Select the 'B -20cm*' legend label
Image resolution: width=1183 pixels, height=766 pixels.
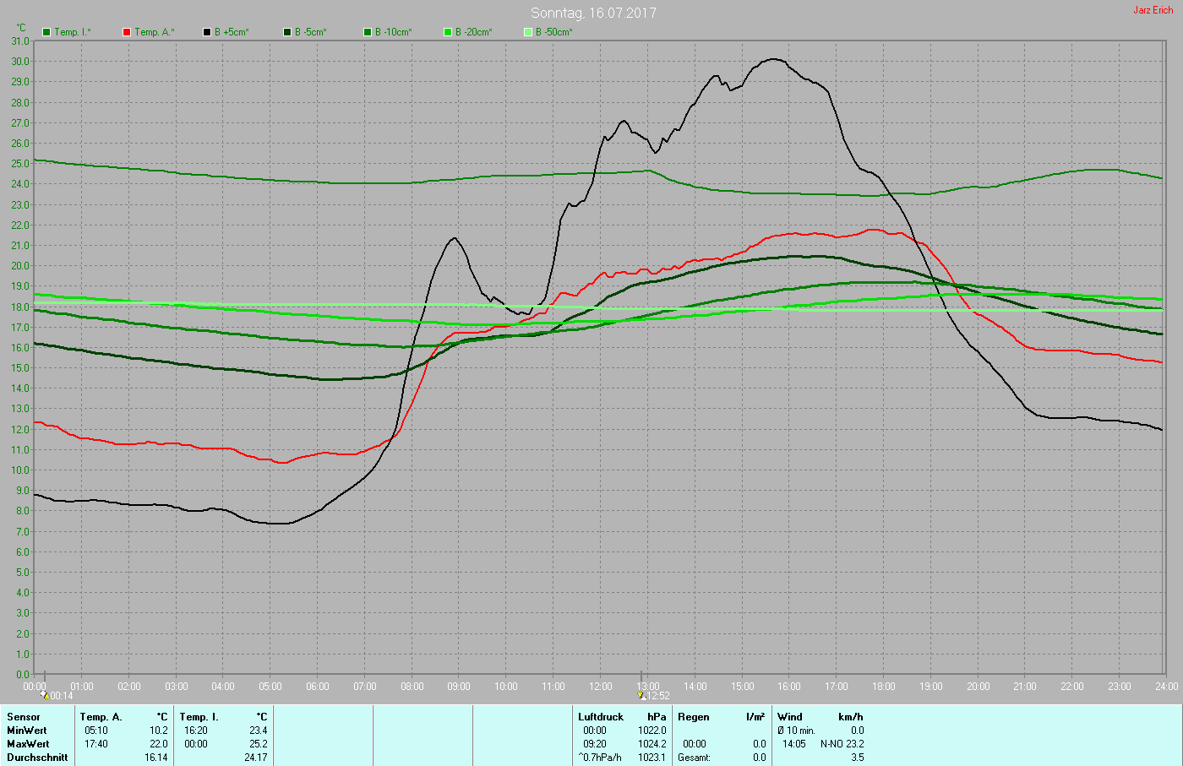pos(474,32)
